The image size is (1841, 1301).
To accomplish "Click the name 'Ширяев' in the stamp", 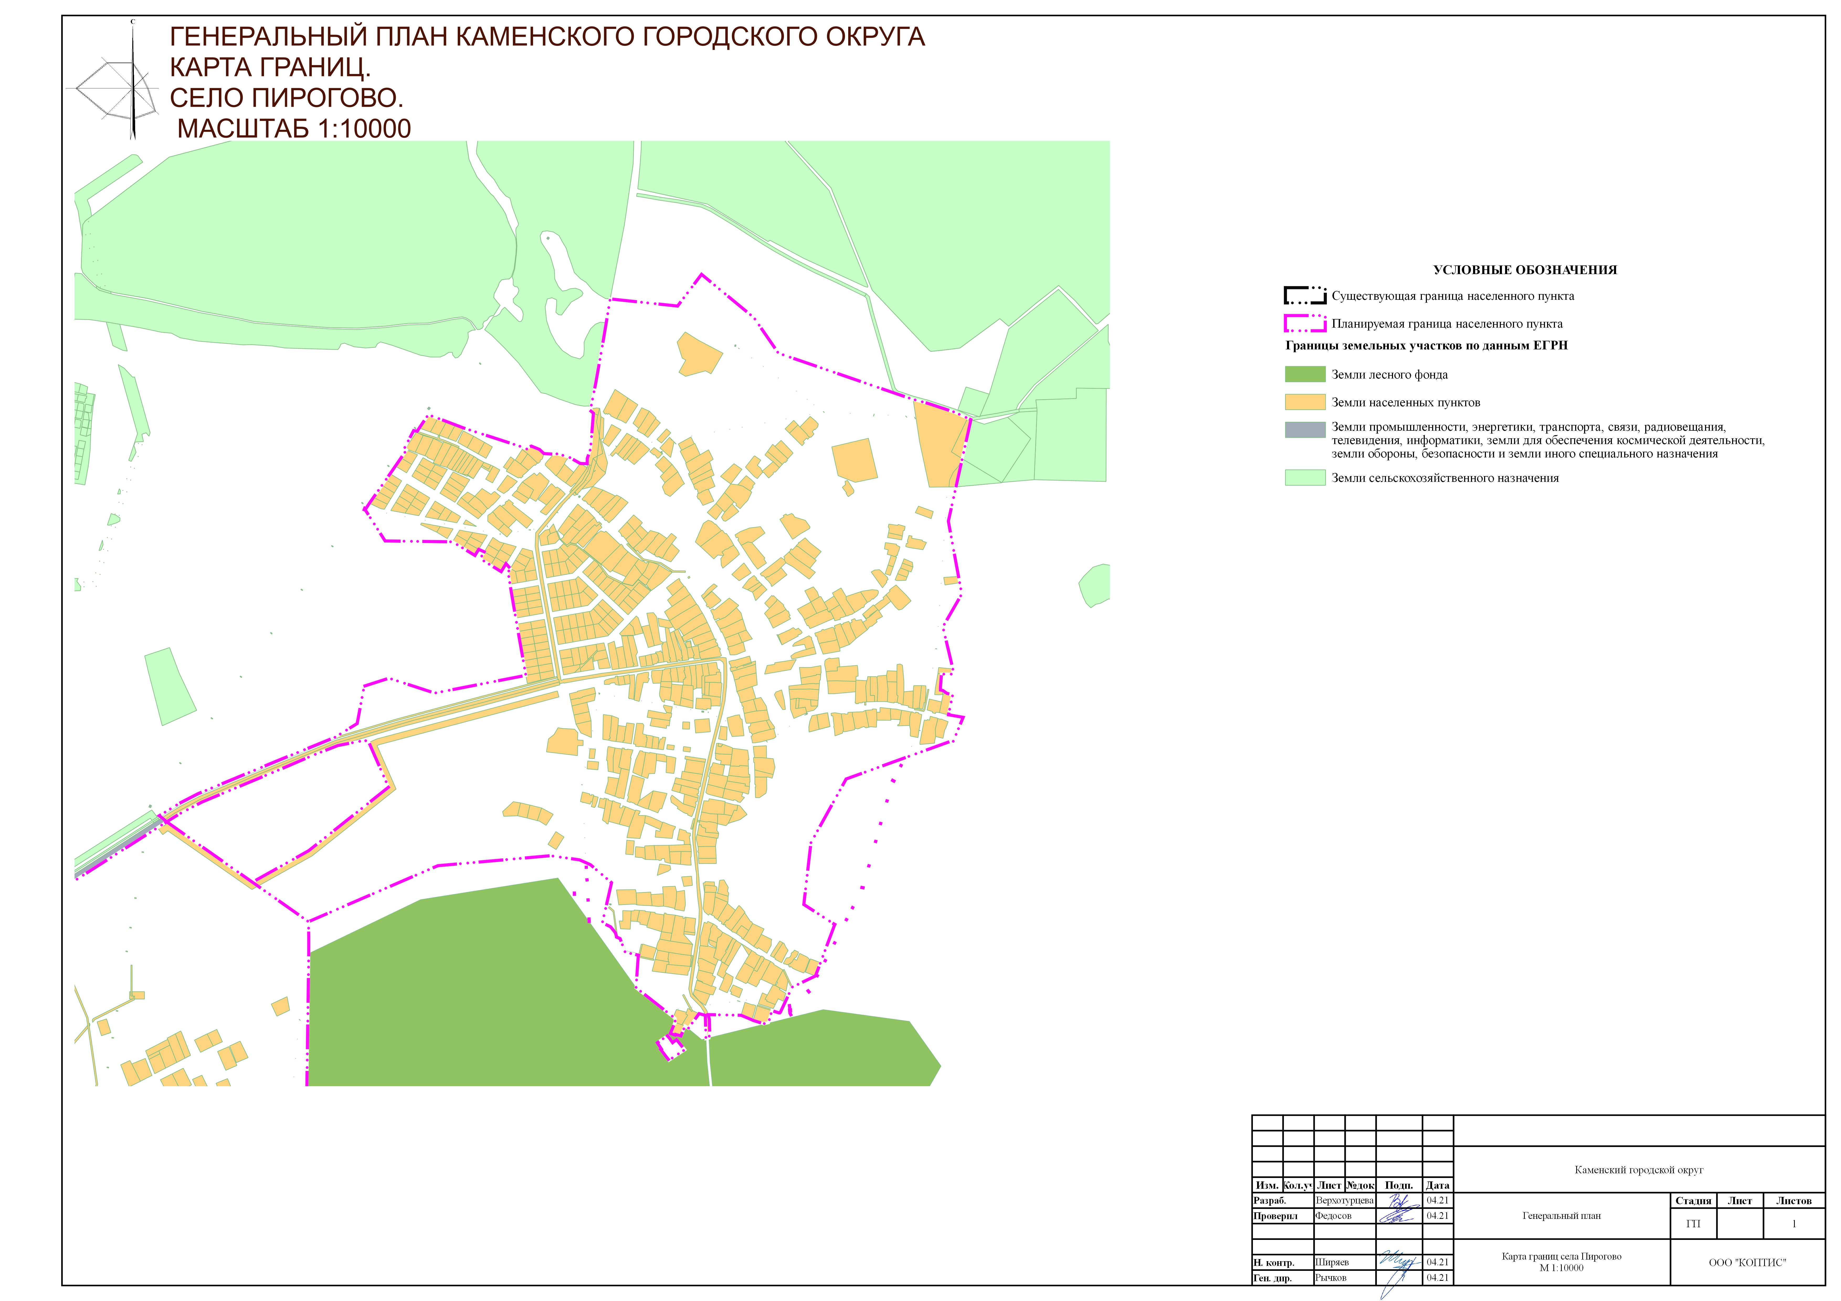I will point(1332,1262).
